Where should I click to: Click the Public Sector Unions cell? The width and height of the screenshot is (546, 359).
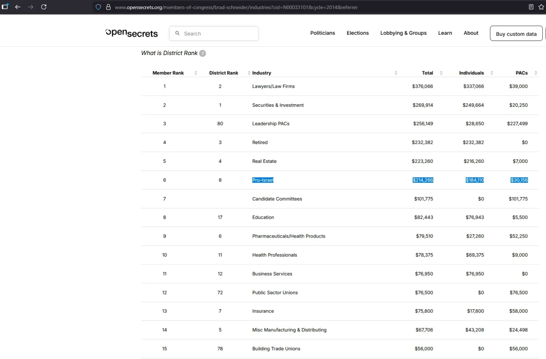point(275,292)
